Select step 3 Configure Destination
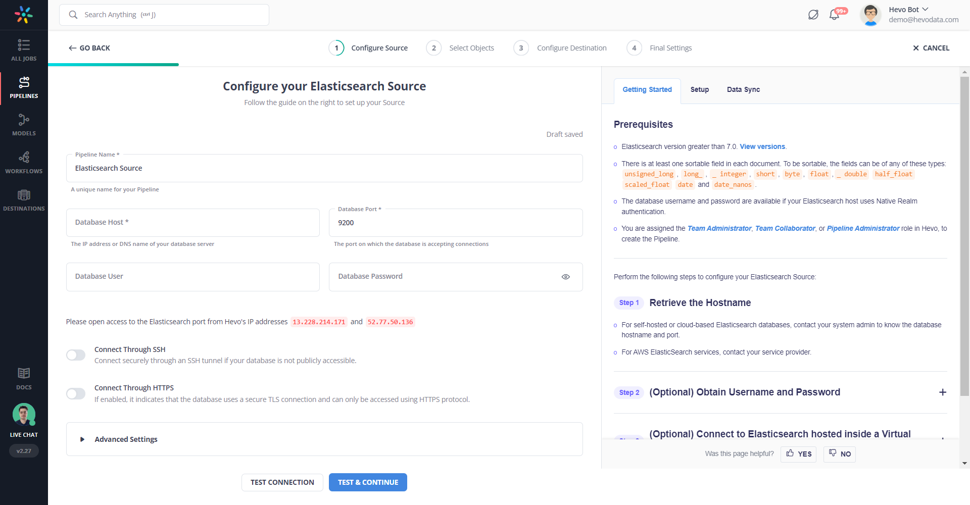This screenshot has width=970, height=505. click(x=560, y=48)
